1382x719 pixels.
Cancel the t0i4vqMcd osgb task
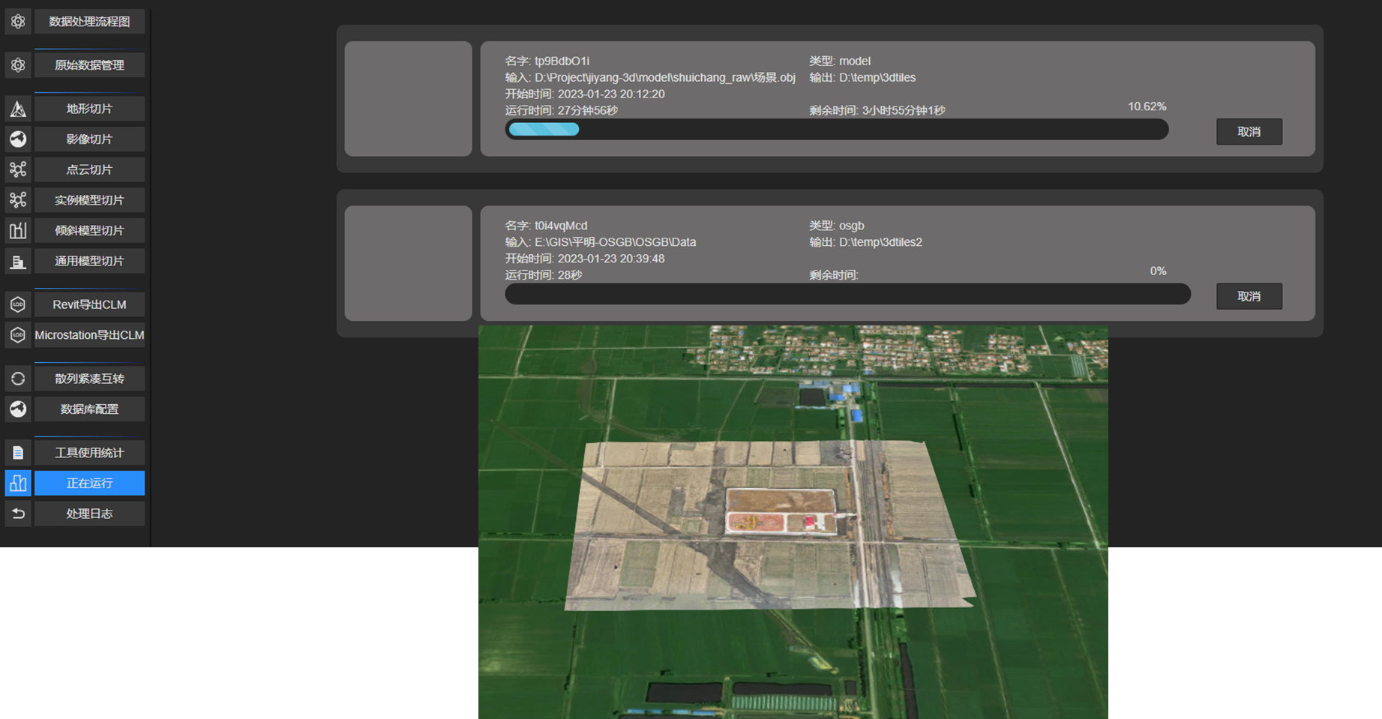(x=1249, y=296)
